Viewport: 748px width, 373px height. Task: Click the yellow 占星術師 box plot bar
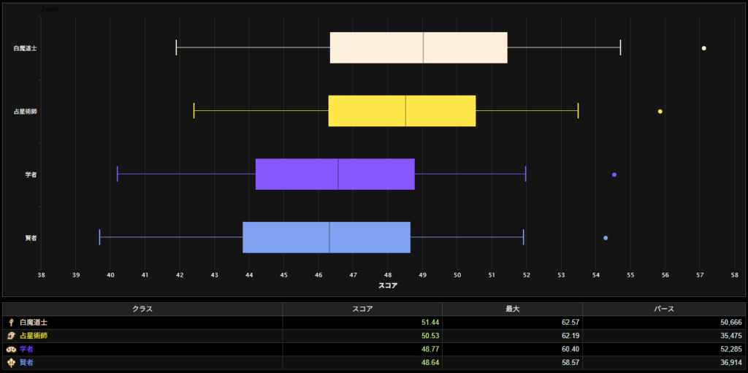coord(402,111)
